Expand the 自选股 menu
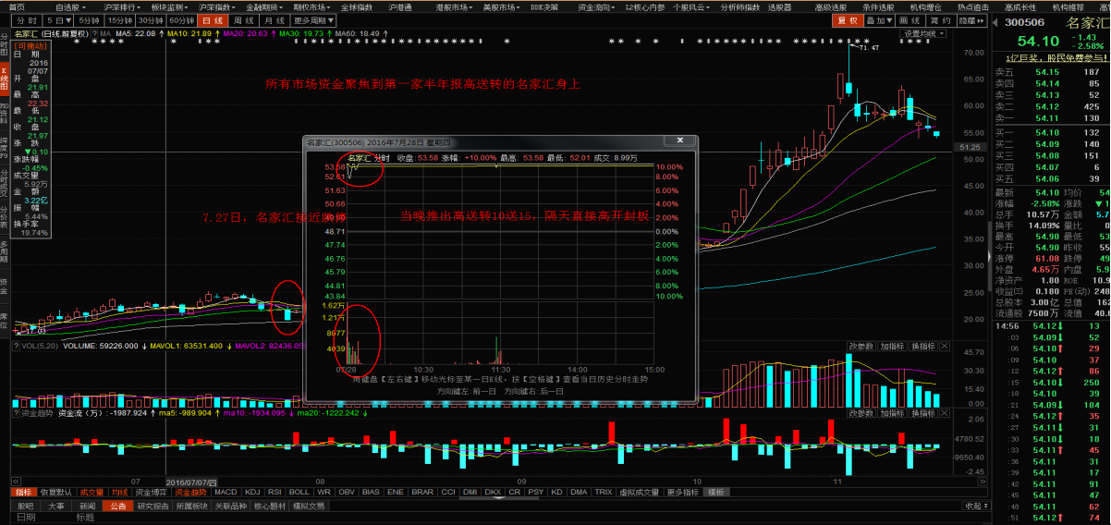 click(72, 6)
